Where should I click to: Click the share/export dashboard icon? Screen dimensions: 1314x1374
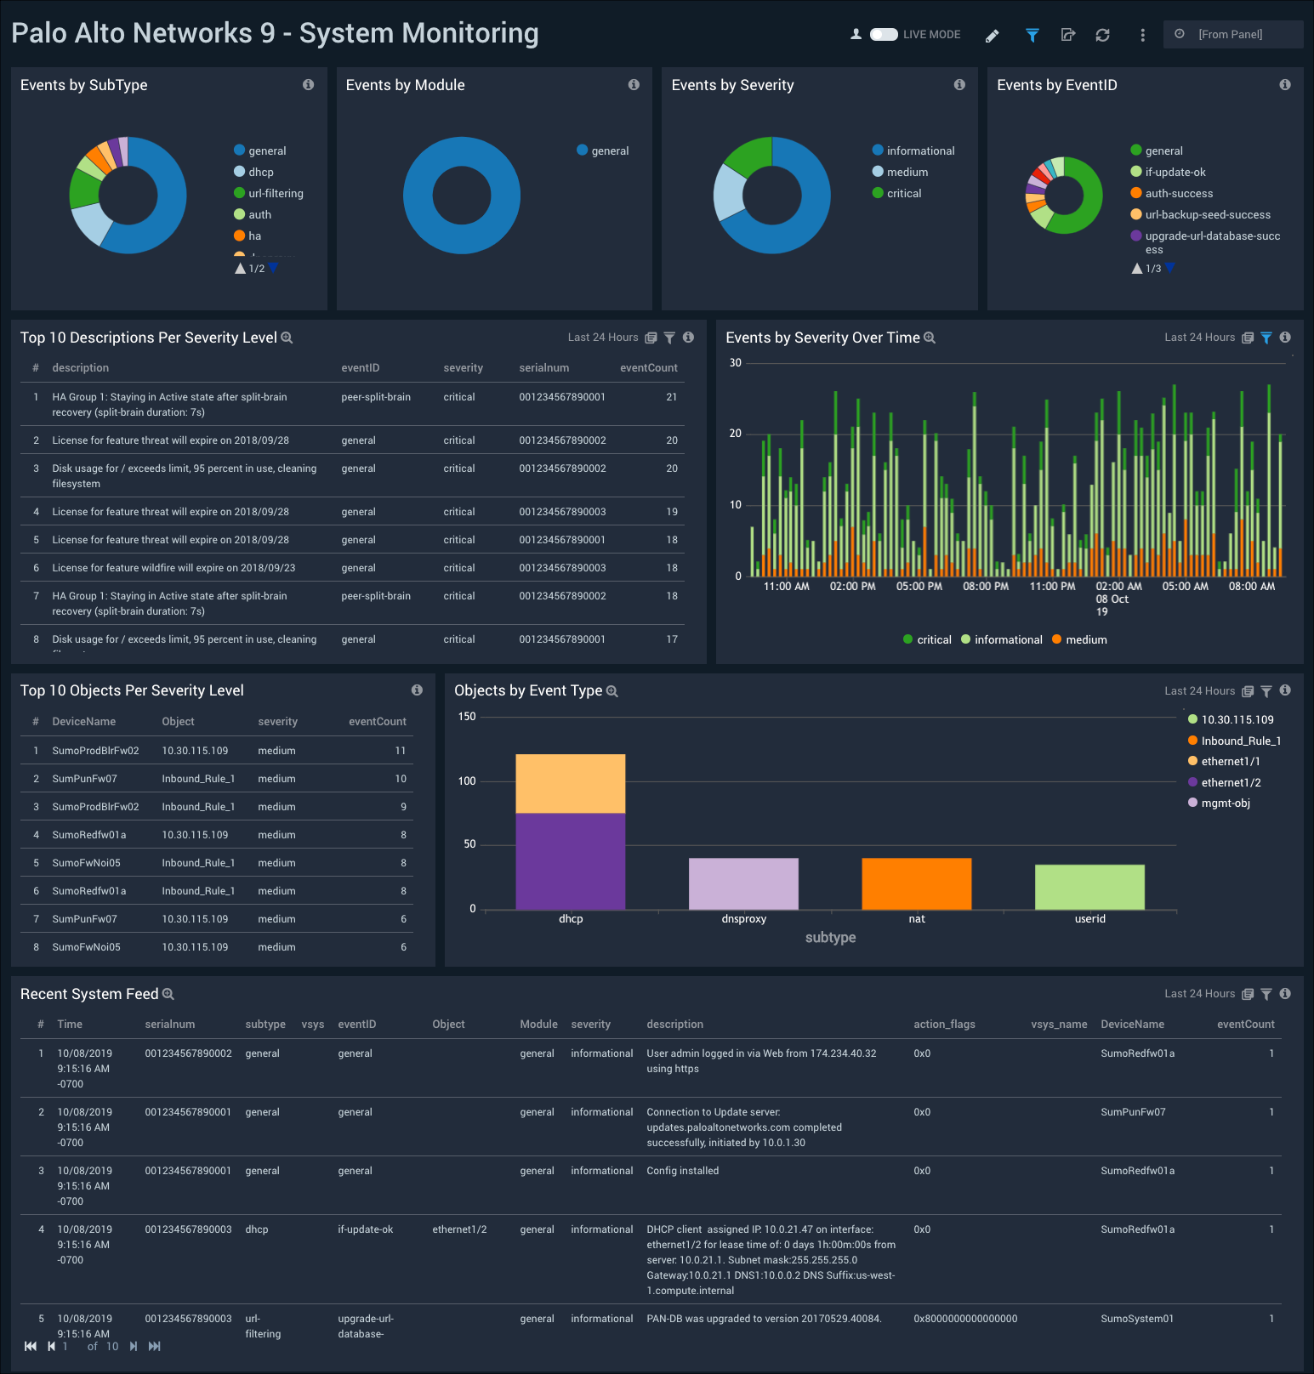pos(1068,35)
